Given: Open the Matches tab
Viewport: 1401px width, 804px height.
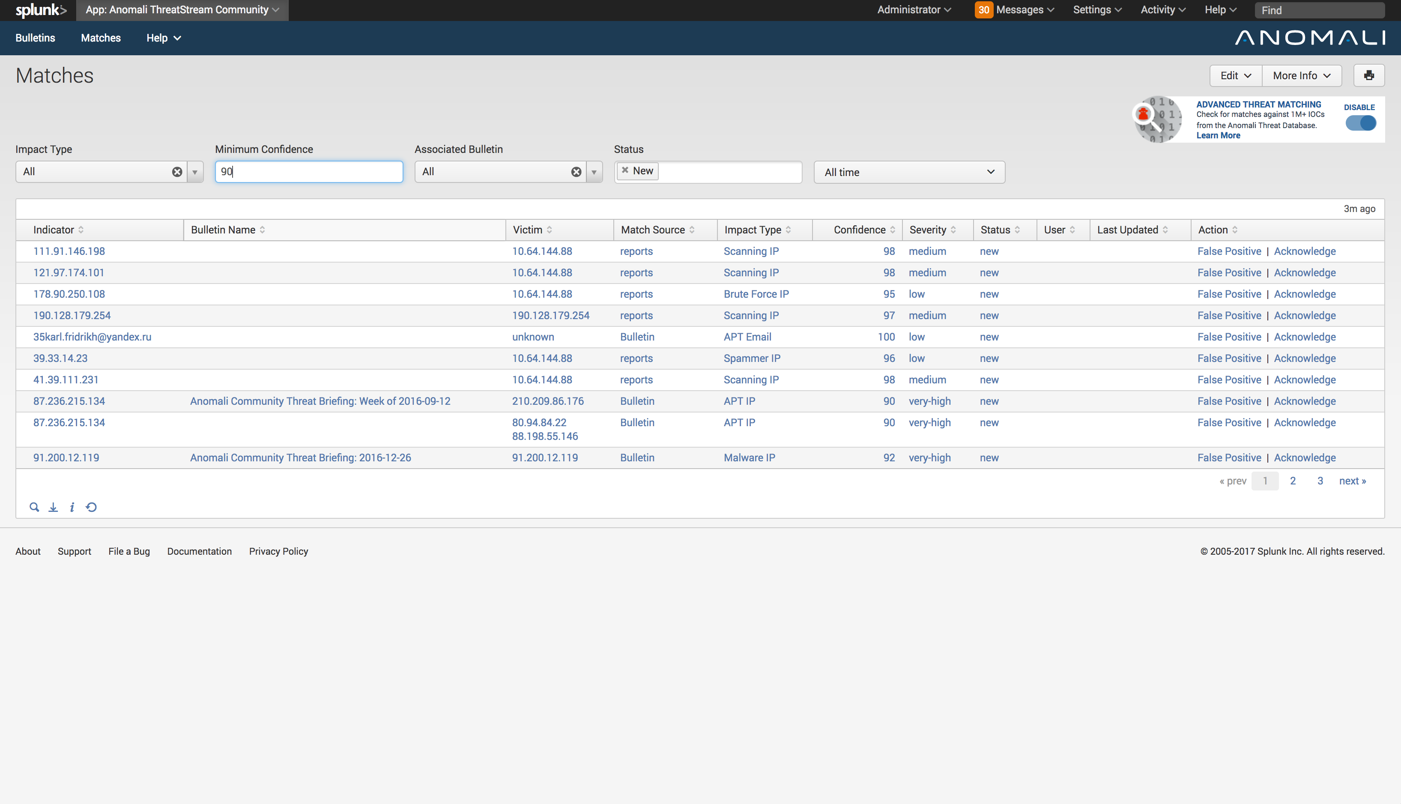Looking at the screenshot, I should [x=101, y=38].
